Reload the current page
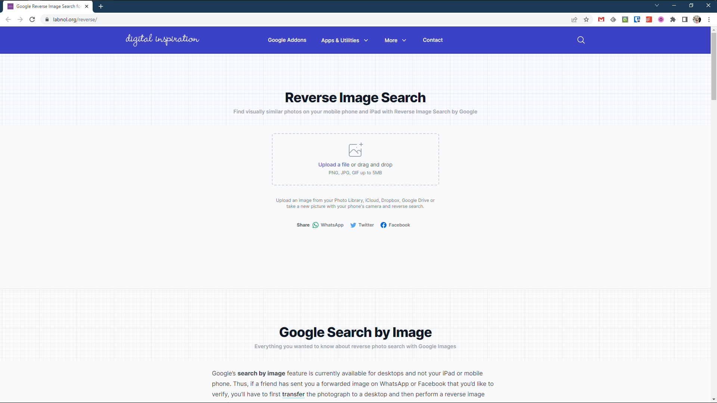 coord(32,19)
